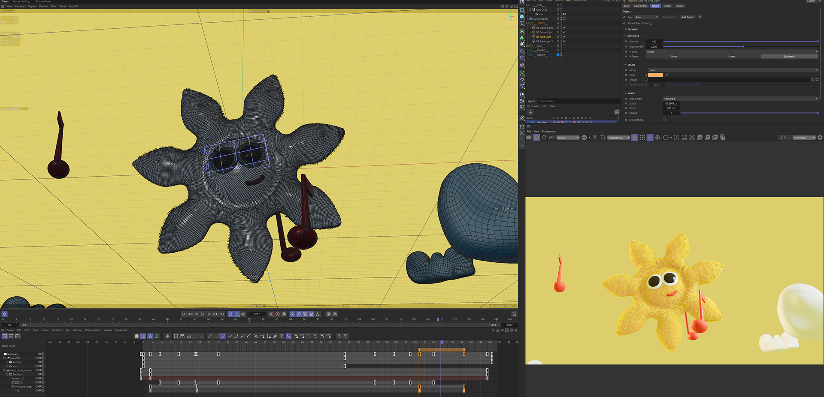Click the Add Graph button
824x397 pixels.
click(687, 17)
